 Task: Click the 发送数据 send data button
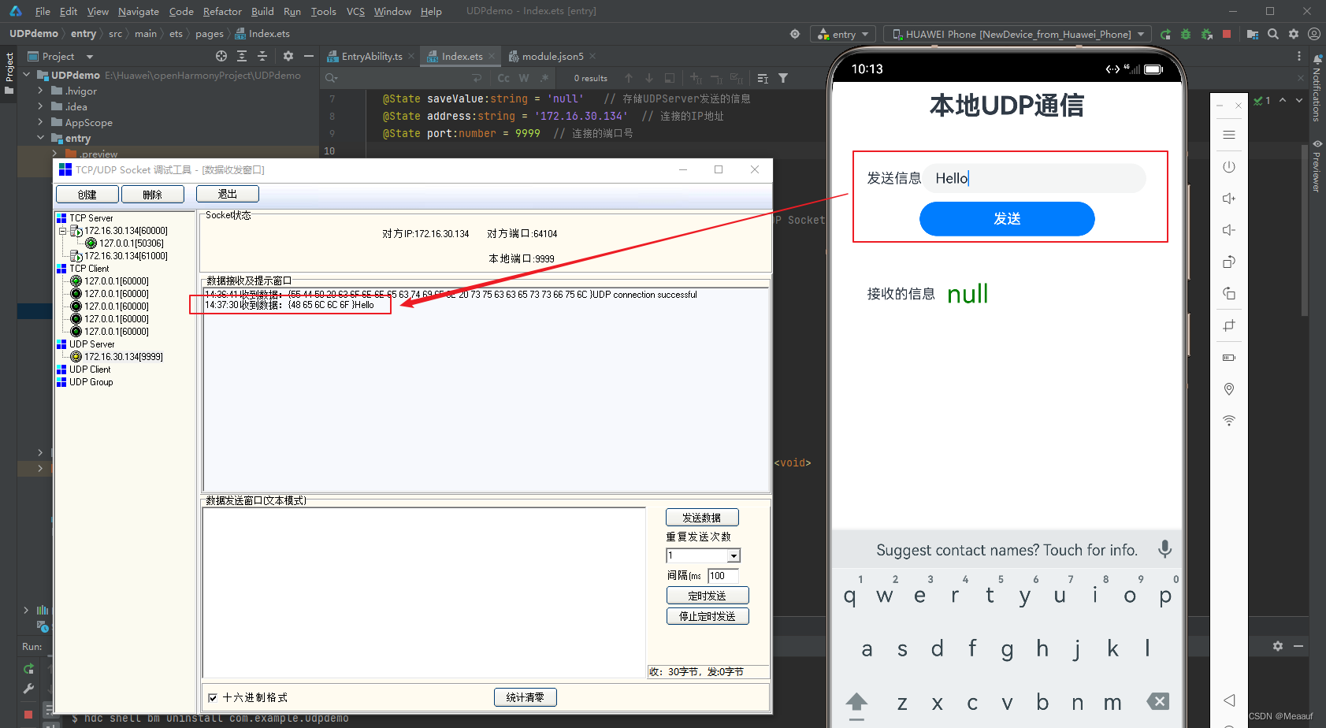click(x=702, y=518)
